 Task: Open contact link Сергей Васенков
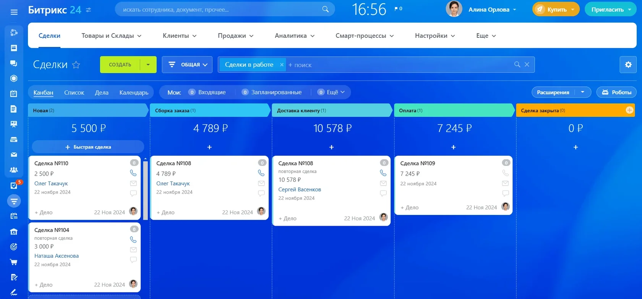click(300, 189)
